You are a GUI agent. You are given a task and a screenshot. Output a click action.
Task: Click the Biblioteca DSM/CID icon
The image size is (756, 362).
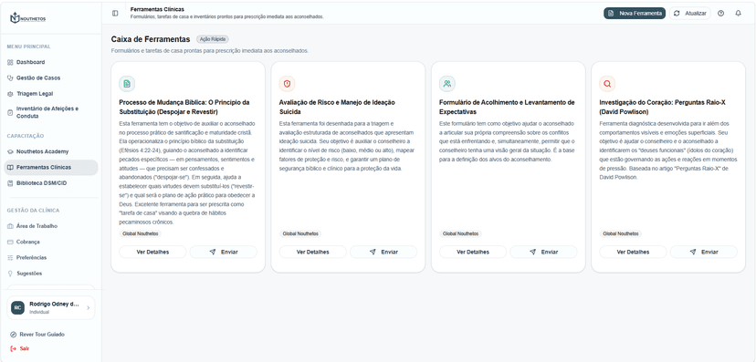click(x=10, y=183)
